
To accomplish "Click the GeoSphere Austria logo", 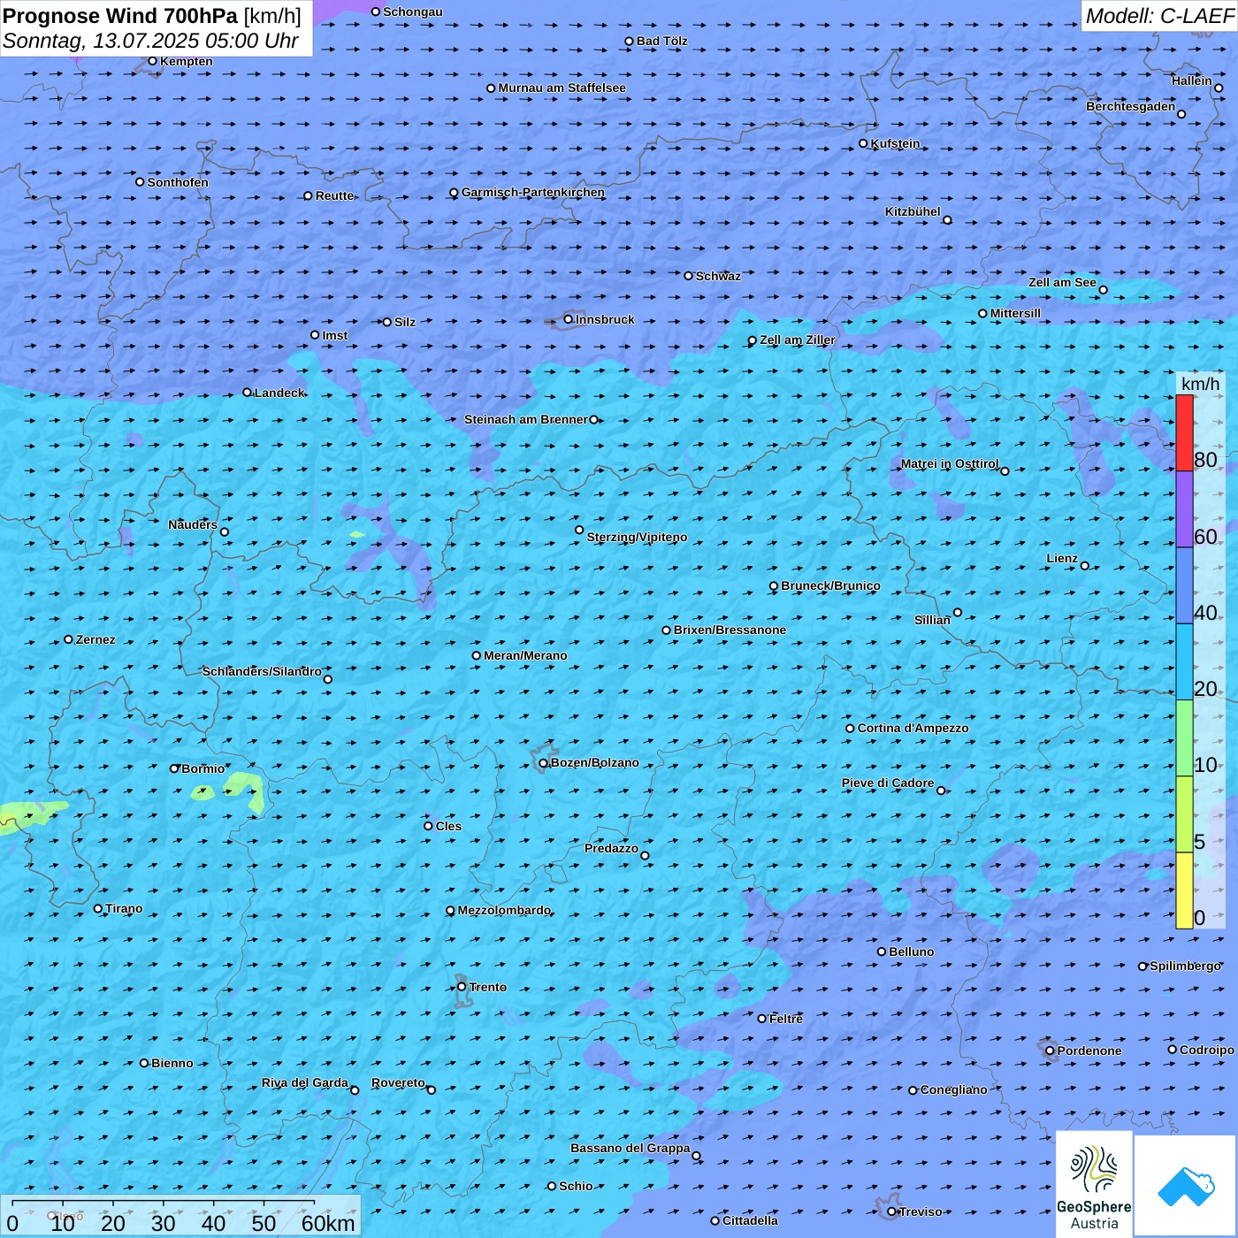I will point(1094,1184).
